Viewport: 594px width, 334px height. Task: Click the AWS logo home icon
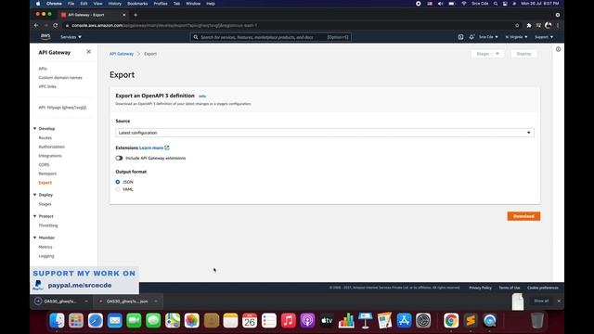pyautogui.click(x=45, y=37)
